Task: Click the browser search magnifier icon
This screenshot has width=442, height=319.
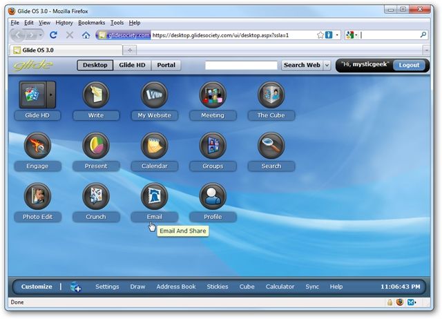Action: tap(423, 35)
